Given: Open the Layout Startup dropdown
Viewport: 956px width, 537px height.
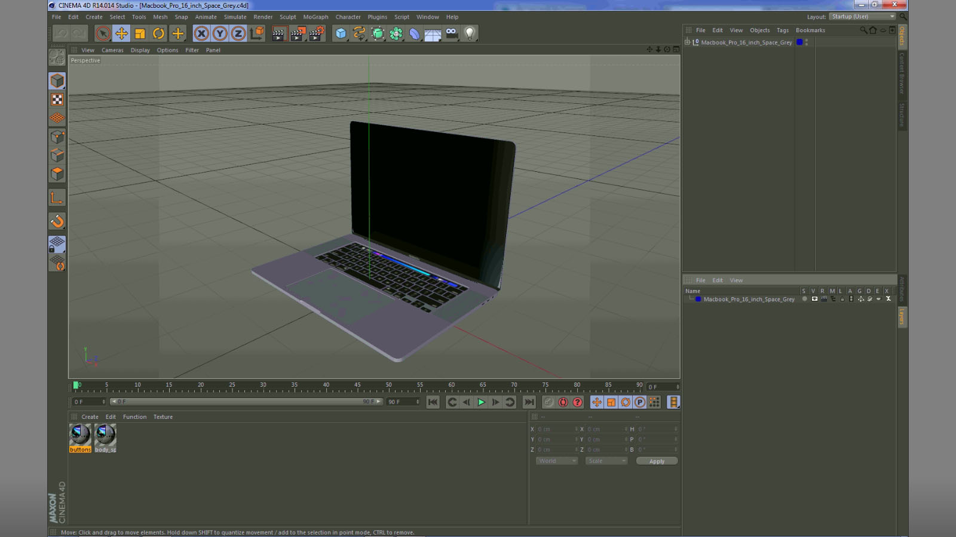Looking at the screenshot, I should pyautogui.click(x=863, y=17).
